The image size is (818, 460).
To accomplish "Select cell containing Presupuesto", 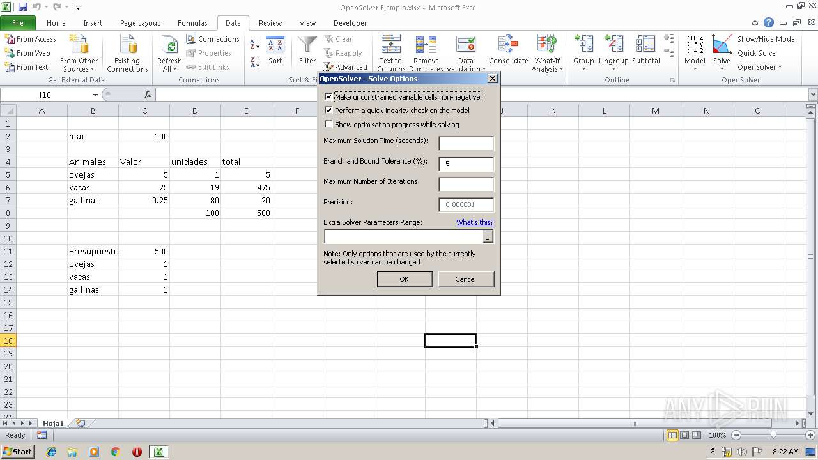I will point(93,251).
